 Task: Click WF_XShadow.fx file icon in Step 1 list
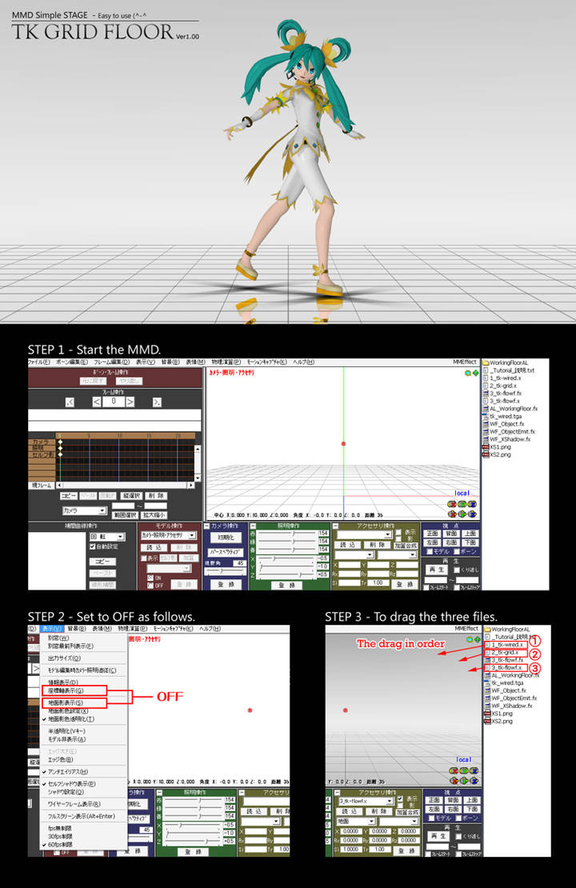[x=486, y=439]
